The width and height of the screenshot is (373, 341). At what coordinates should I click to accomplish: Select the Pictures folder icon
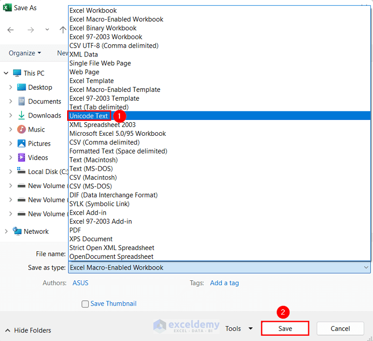click(21, 144)
